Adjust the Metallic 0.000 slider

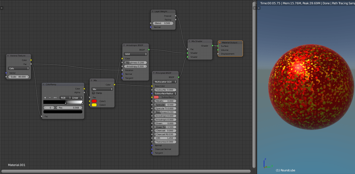(165, 101)
